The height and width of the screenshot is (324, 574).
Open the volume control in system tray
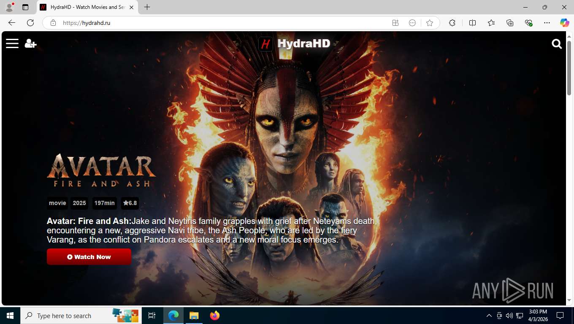509,316
